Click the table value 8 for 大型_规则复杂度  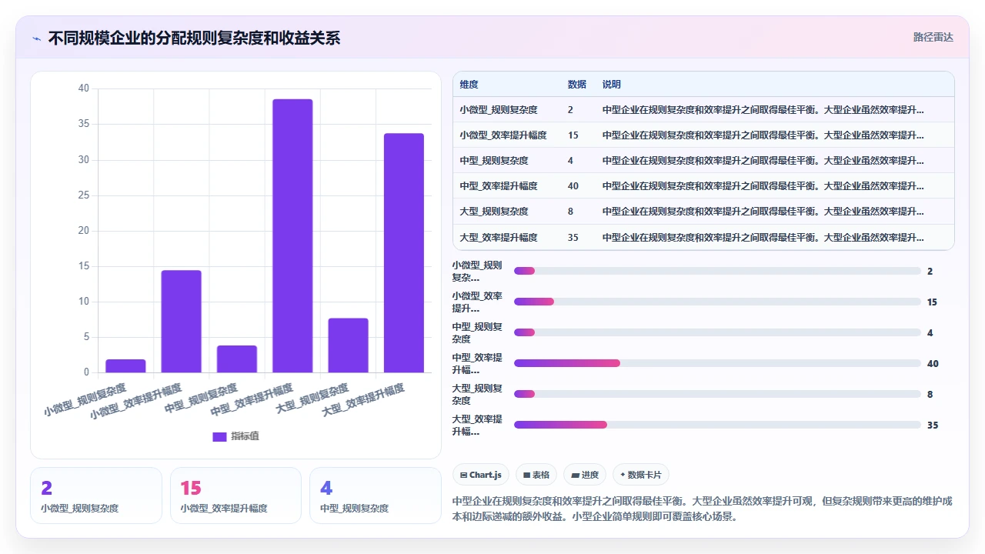click(x=570, y=211)
